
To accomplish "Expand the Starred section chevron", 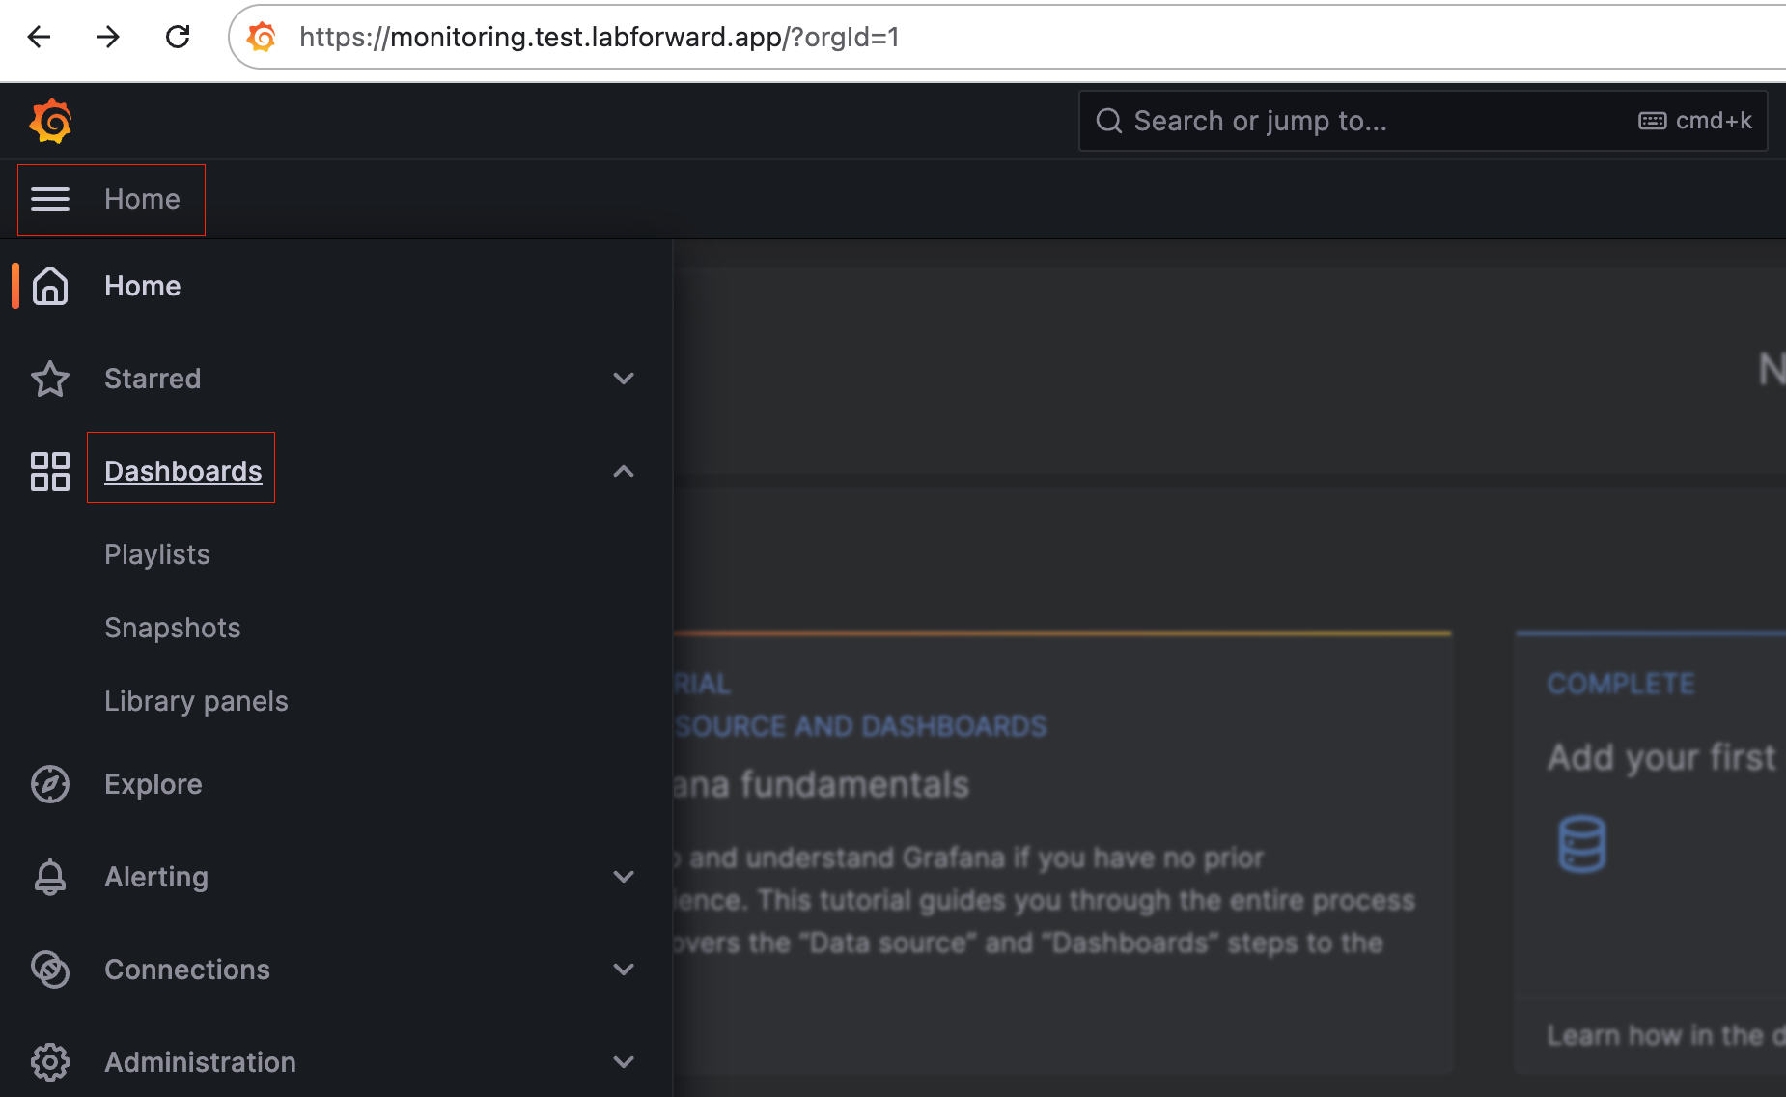I will [624, 379].
